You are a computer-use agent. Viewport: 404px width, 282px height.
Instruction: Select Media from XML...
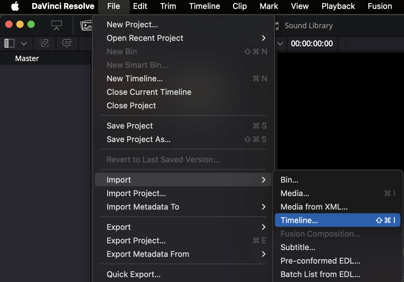point(338,207)
